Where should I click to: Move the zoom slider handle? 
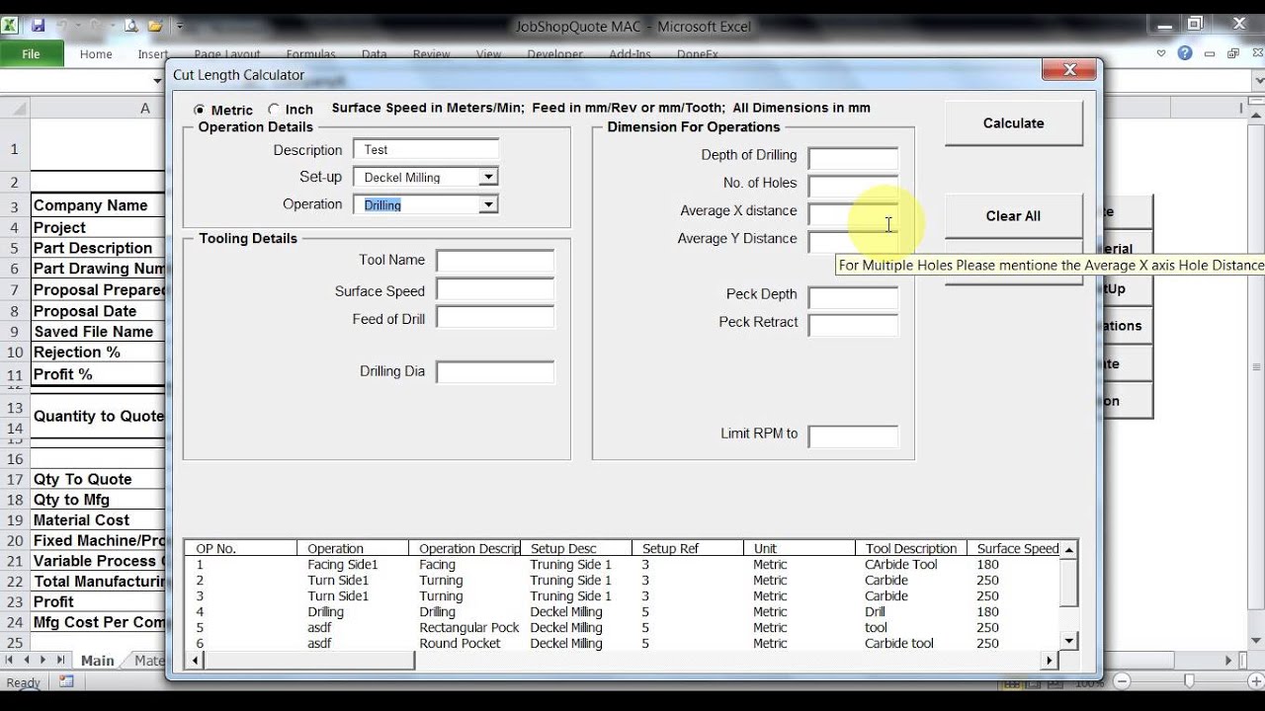pyautogui.click(x=1188, y=681)
